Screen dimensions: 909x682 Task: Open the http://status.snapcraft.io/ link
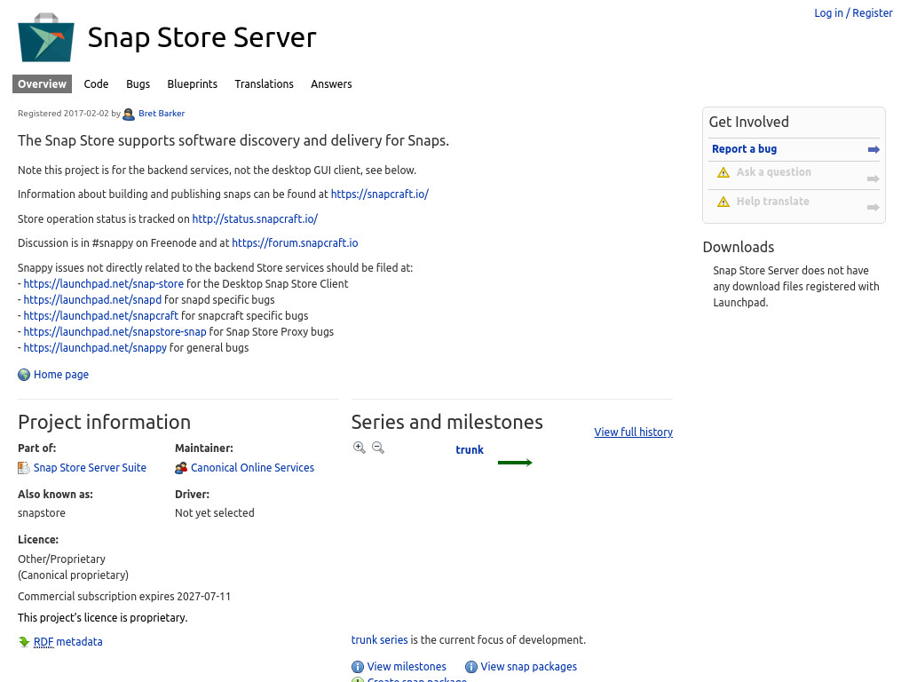(x=255, y=219)
